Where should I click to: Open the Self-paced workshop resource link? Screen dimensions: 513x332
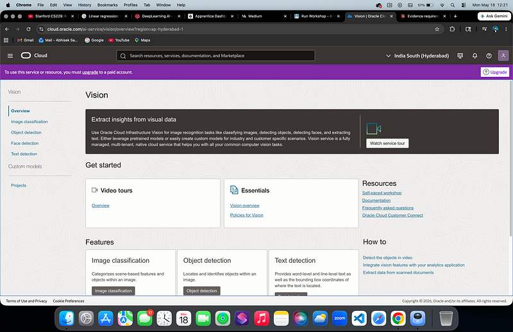tap(382, 193)
